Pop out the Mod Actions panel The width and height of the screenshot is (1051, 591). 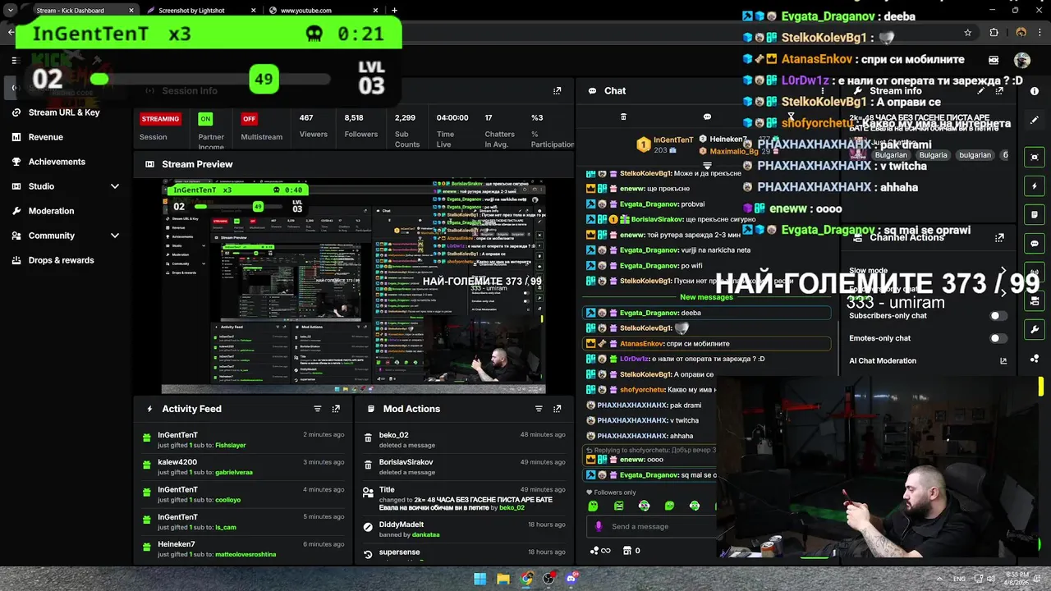click(557, 409)
